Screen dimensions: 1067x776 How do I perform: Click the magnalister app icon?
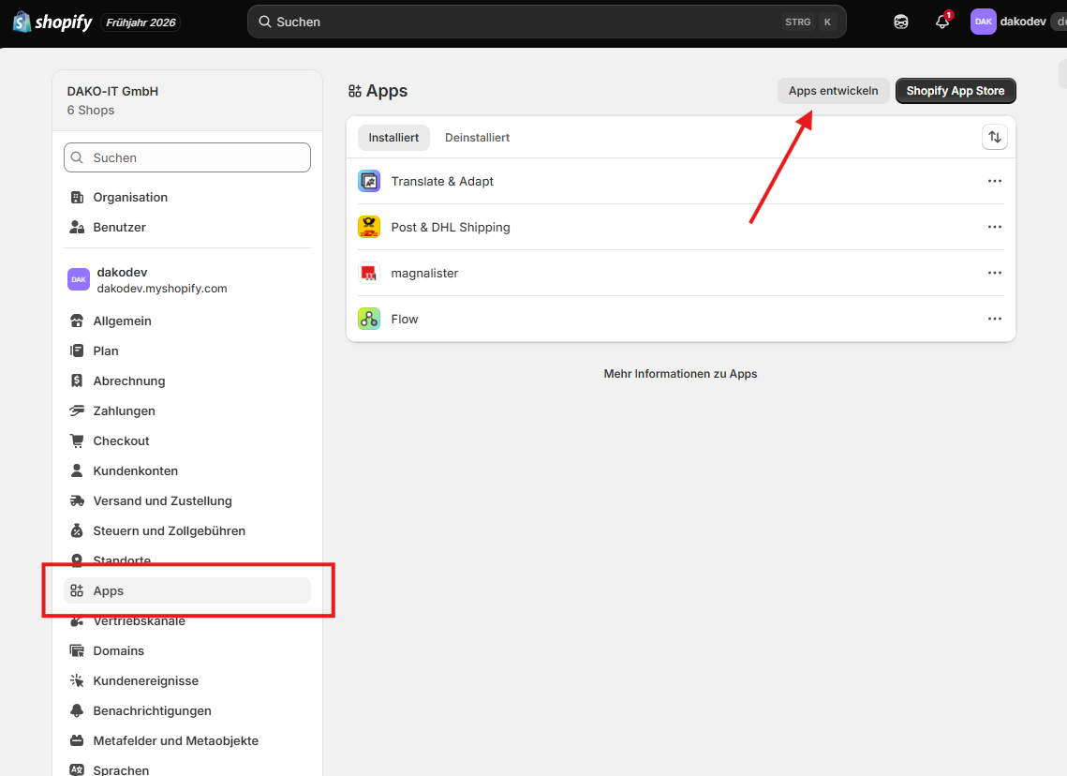tap(369, 273)
